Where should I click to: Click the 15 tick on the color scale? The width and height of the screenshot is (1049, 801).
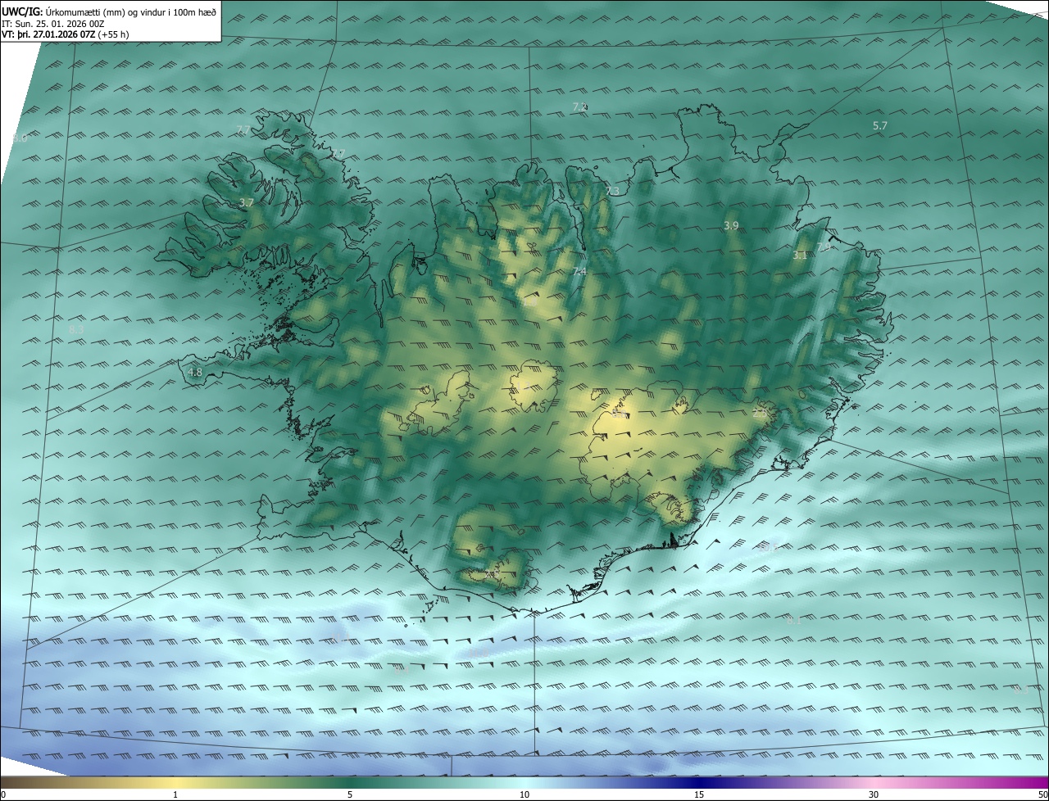coord(699,794)
